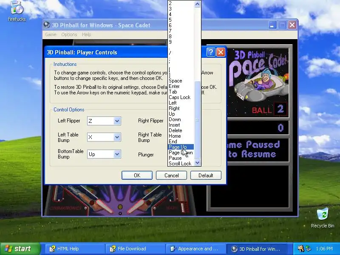
Task: Click the system tray keys icon
Action: (x=300, y=249)
